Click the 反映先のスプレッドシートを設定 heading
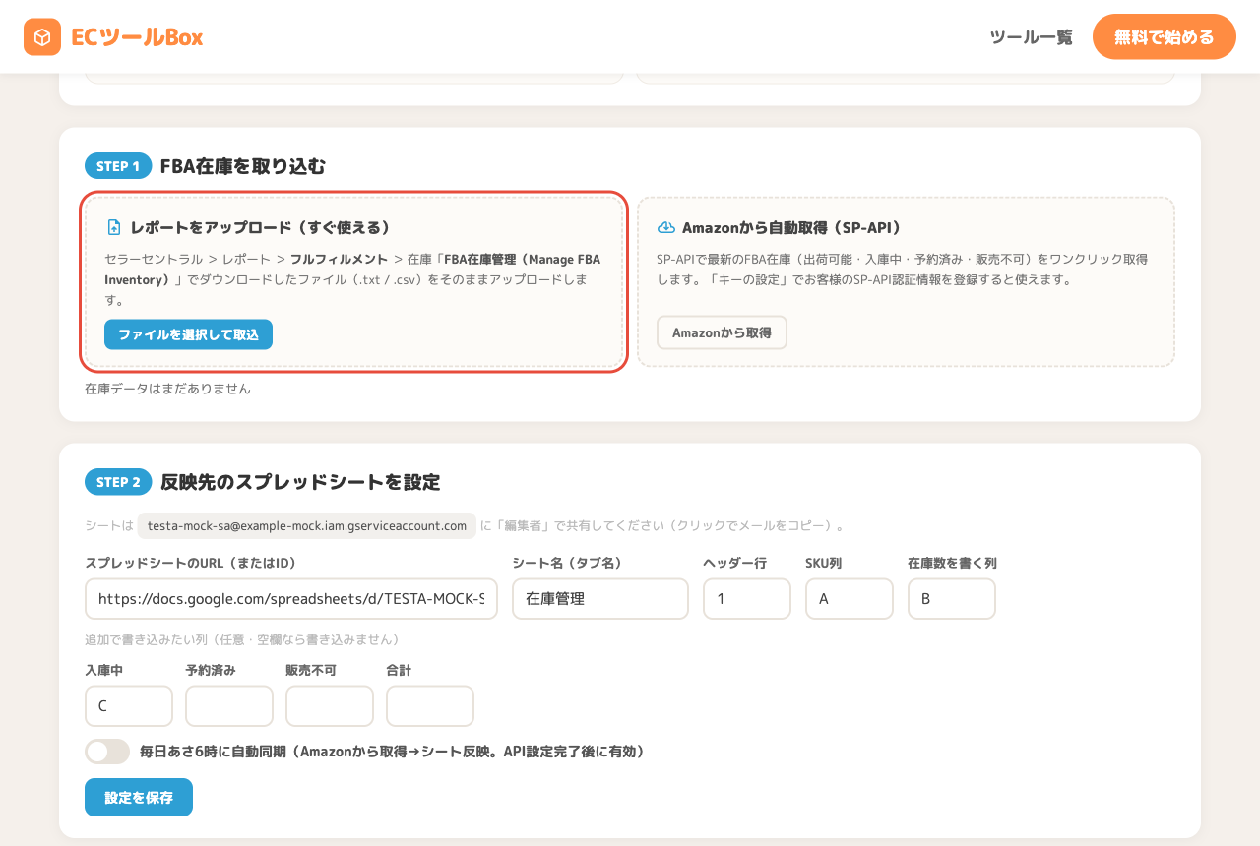The height and width of the screenshot is (846, 1260). [x=300, y=482]
